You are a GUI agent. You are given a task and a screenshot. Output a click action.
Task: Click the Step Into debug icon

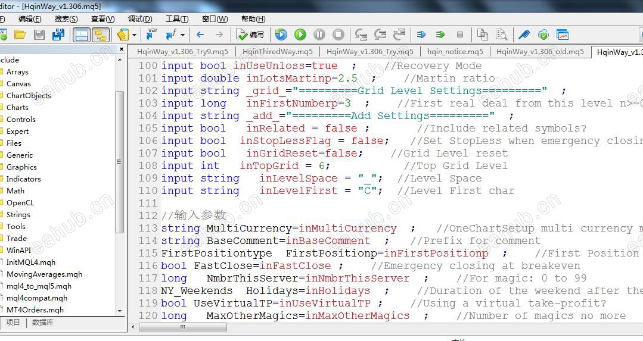(x=361, y=35)
